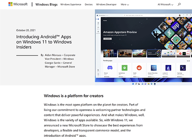
Task: Open the Windows Developer section
Action: 106,5
